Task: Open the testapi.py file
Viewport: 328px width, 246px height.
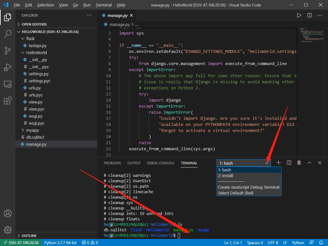Action: tap(38, 45)
